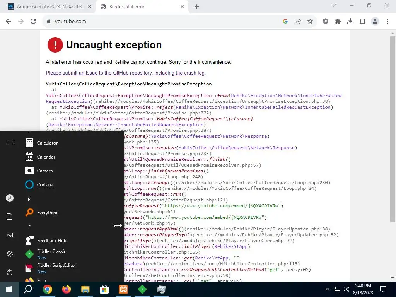The image size is (396, 297).
Task: Toggle the browser side panel icon
Action: coord(363,22)
